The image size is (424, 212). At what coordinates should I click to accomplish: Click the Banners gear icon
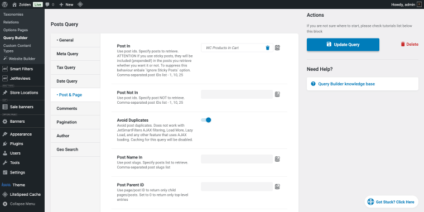coord(5,122)
